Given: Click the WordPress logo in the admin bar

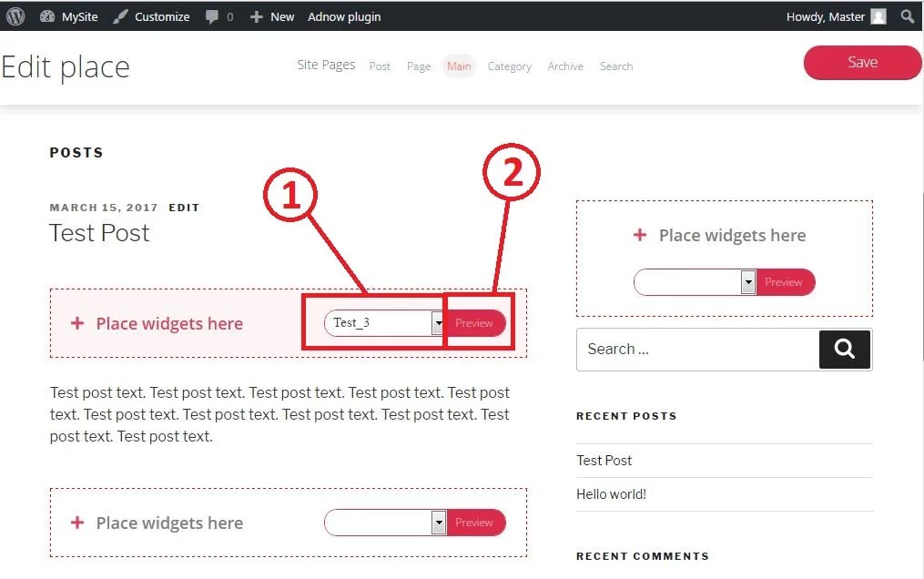Looking at the screenshot, I should (x=15, y=15).
